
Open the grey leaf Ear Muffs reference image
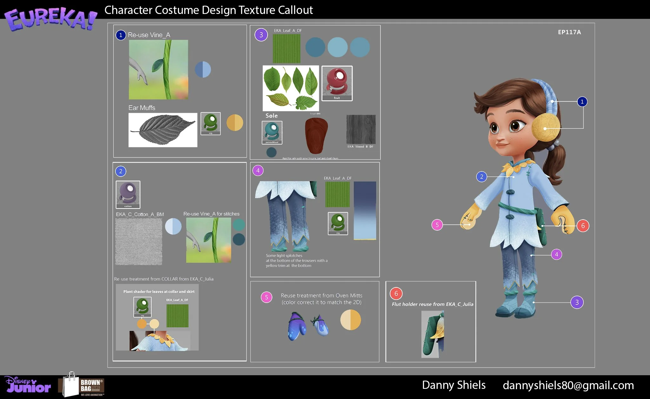(163, 130)
